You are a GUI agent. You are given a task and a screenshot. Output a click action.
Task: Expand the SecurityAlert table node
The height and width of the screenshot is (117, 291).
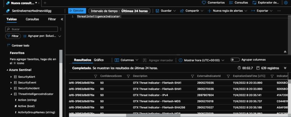pos(11,77)
